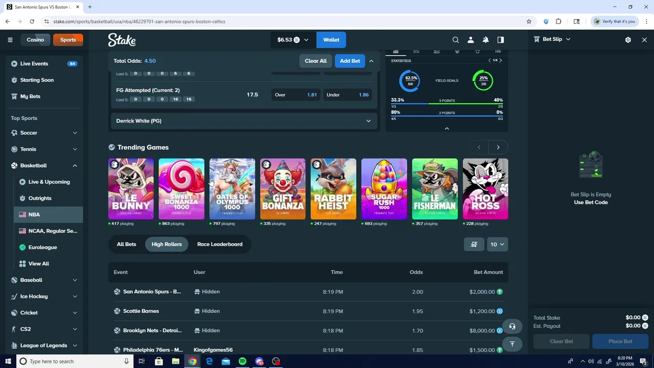The image size is (654, 368).
Task: Pick Over 1.81 FG Attempted
Action: (x=296, y=95)
